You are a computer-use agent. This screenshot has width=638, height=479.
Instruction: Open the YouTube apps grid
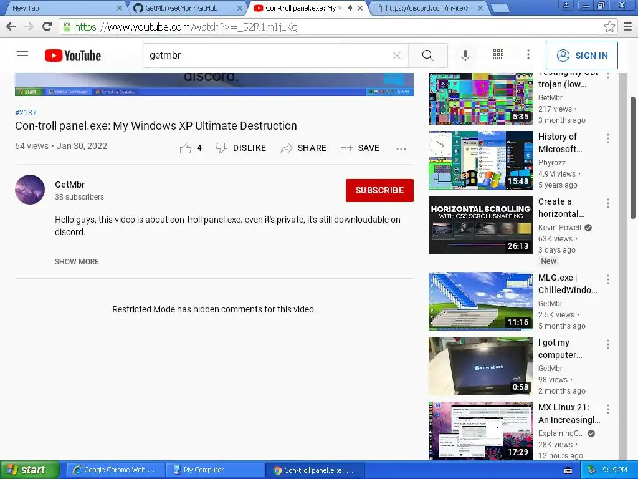[x=498, y=55]
